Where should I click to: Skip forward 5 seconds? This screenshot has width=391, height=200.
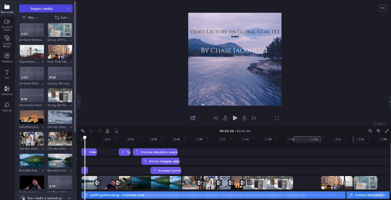coord(244,118)
